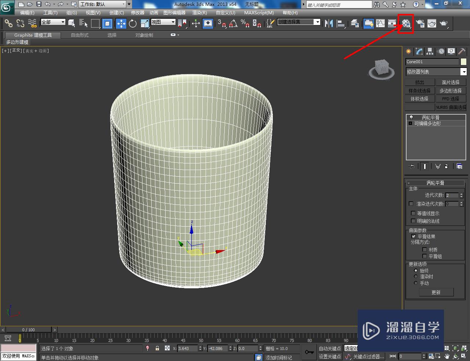Open Schematic View icon

click(392, 24)
